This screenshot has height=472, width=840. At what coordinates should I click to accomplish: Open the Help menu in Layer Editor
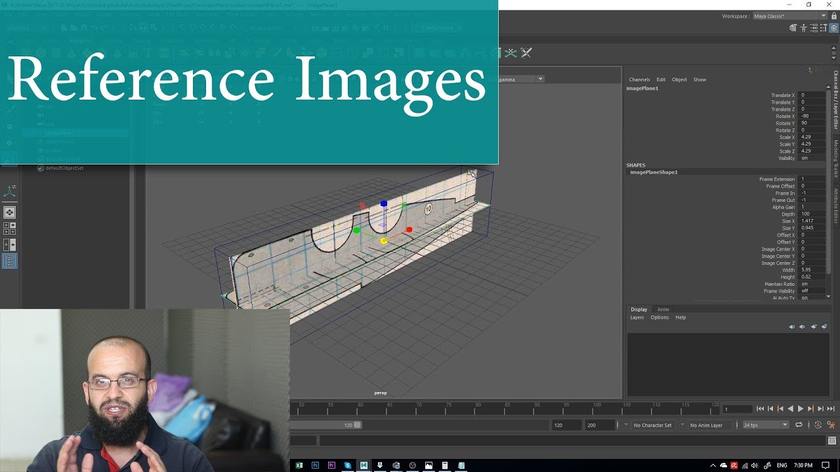point(681,317)
